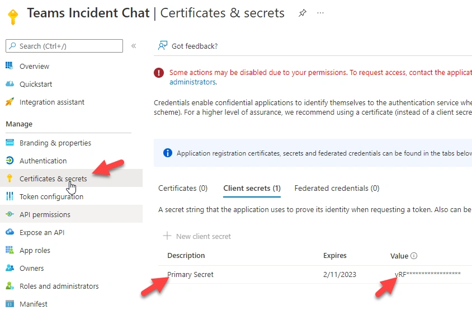Screen dimensions: 472x310
Task: Open Expose an API from the sidebar
Action: tap(72, 233)
